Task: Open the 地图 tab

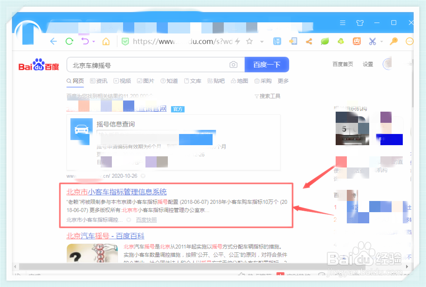Action: coord(240,81)
